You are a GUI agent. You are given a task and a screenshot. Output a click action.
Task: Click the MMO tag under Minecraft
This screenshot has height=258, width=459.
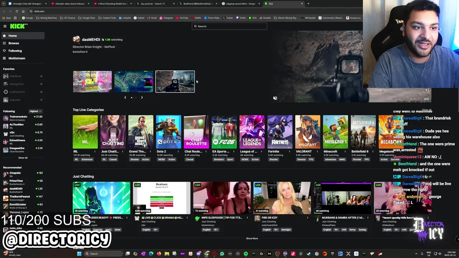click(x=342, y=159)
